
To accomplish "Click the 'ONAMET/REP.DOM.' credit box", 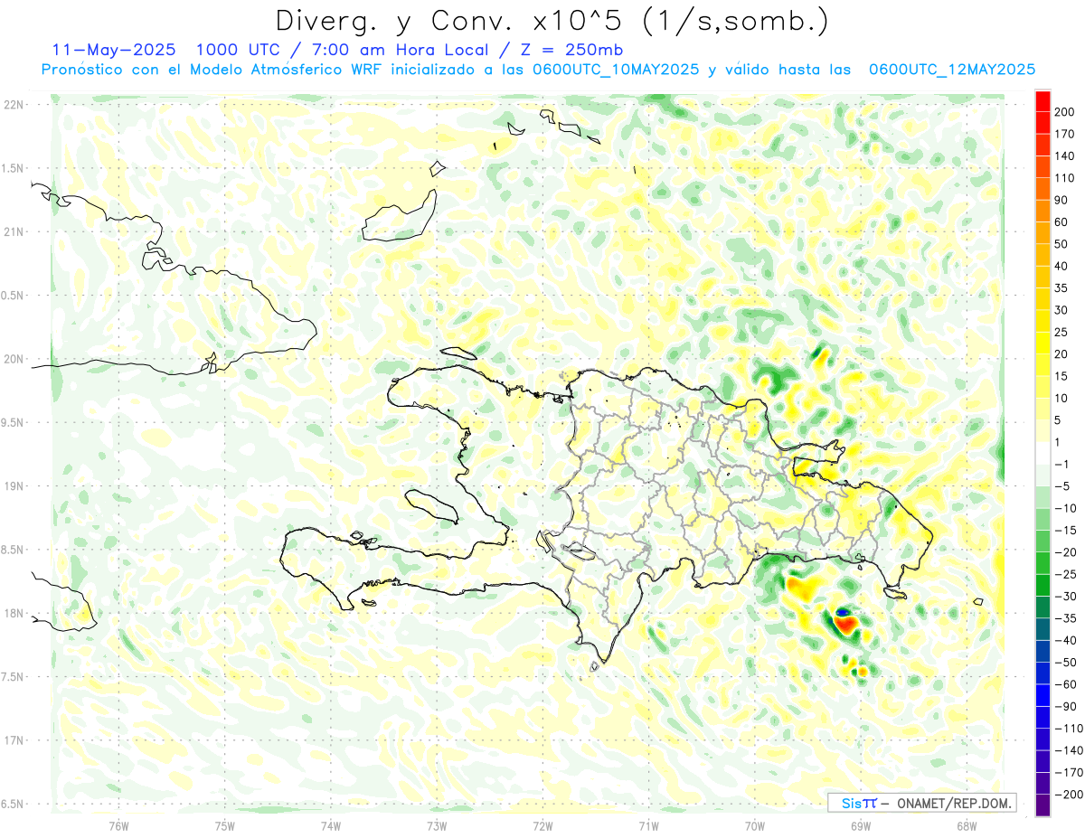I will pos(922,803).
